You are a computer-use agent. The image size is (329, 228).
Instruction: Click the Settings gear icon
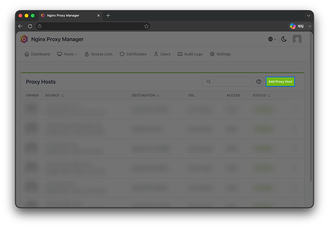[212, 54]
